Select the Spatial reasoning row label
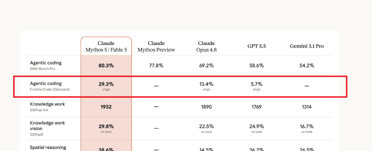The height and width of the screenshot is (151, 372). tap(48, 147)
